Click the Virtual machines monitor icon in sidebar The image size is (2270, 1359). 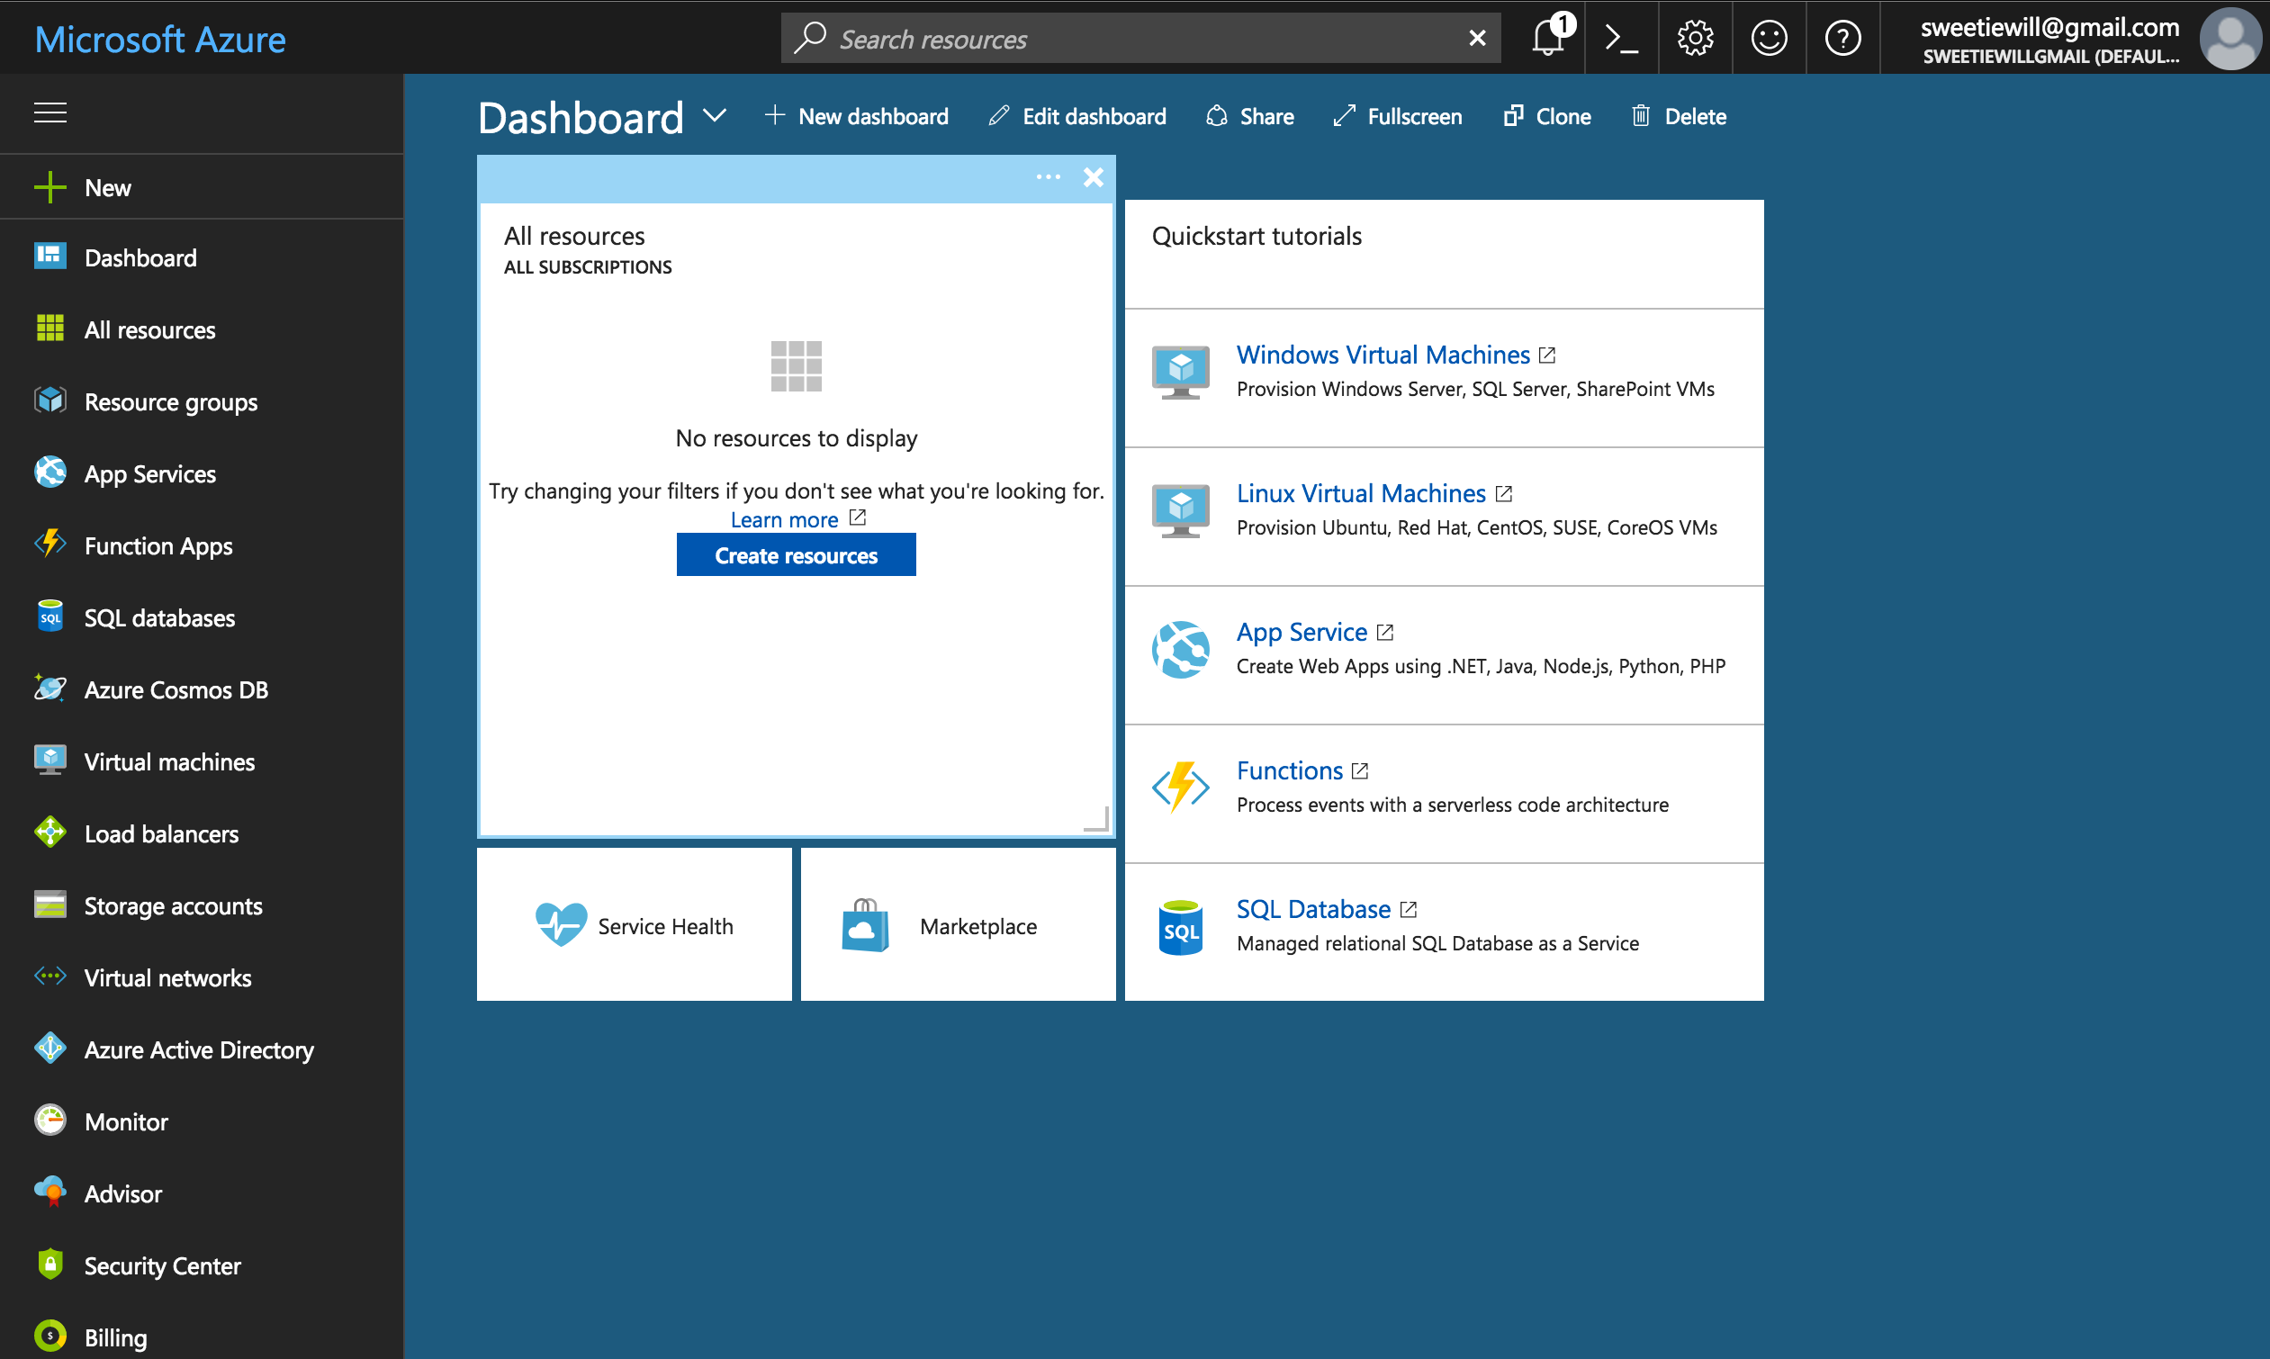(50, 760)
